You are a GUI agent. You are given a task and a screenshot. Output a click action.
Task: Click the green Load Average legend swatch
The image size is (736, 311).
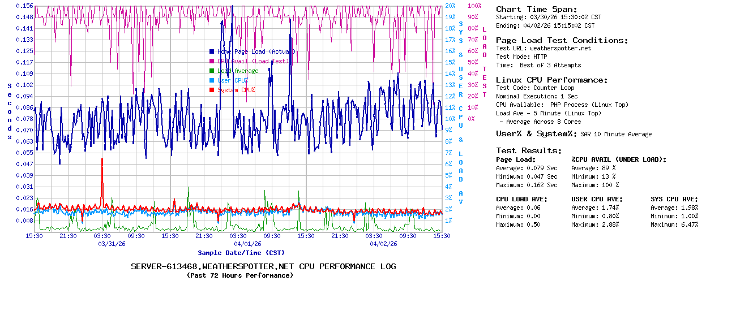pyautogui.click(x=212, y=71)
